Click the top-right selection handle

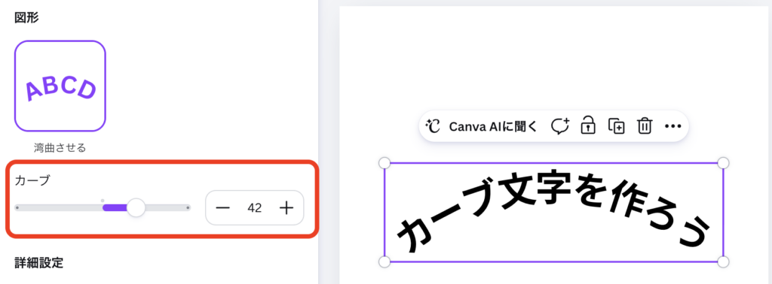tap(723, 163)
